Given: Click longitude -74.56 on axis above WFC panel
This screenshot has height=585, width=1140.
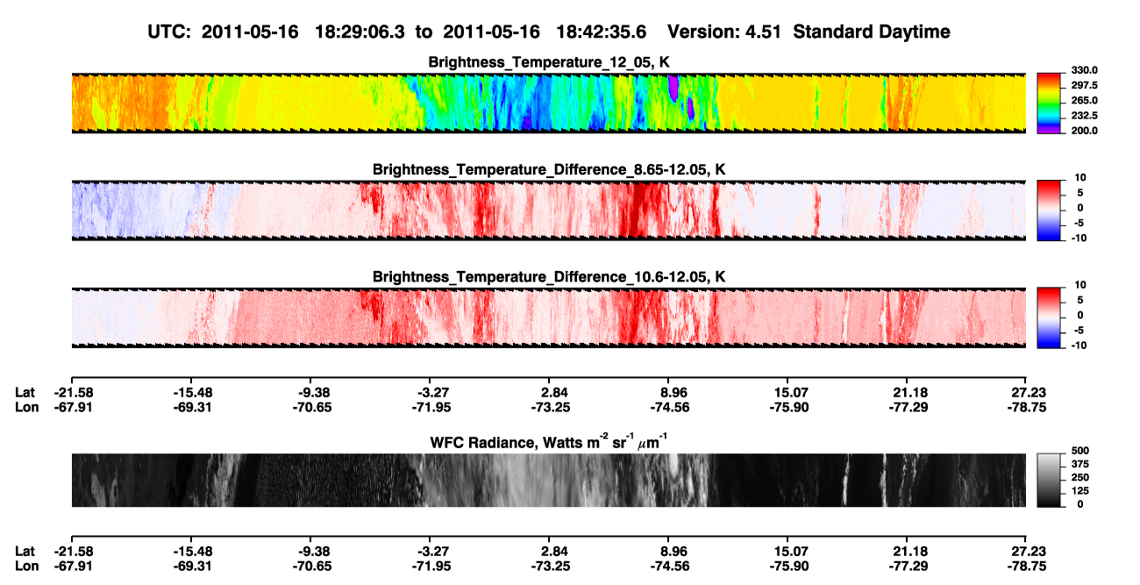Looking at the screenshot, I should point(672,407).
